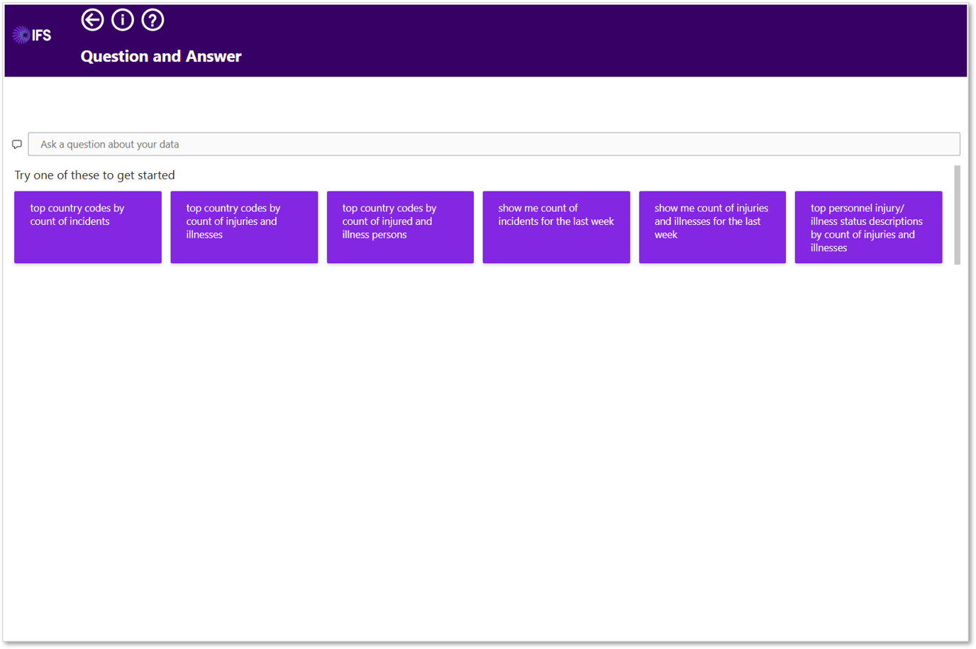Open the info icon in the header

(x=123, y=20)
